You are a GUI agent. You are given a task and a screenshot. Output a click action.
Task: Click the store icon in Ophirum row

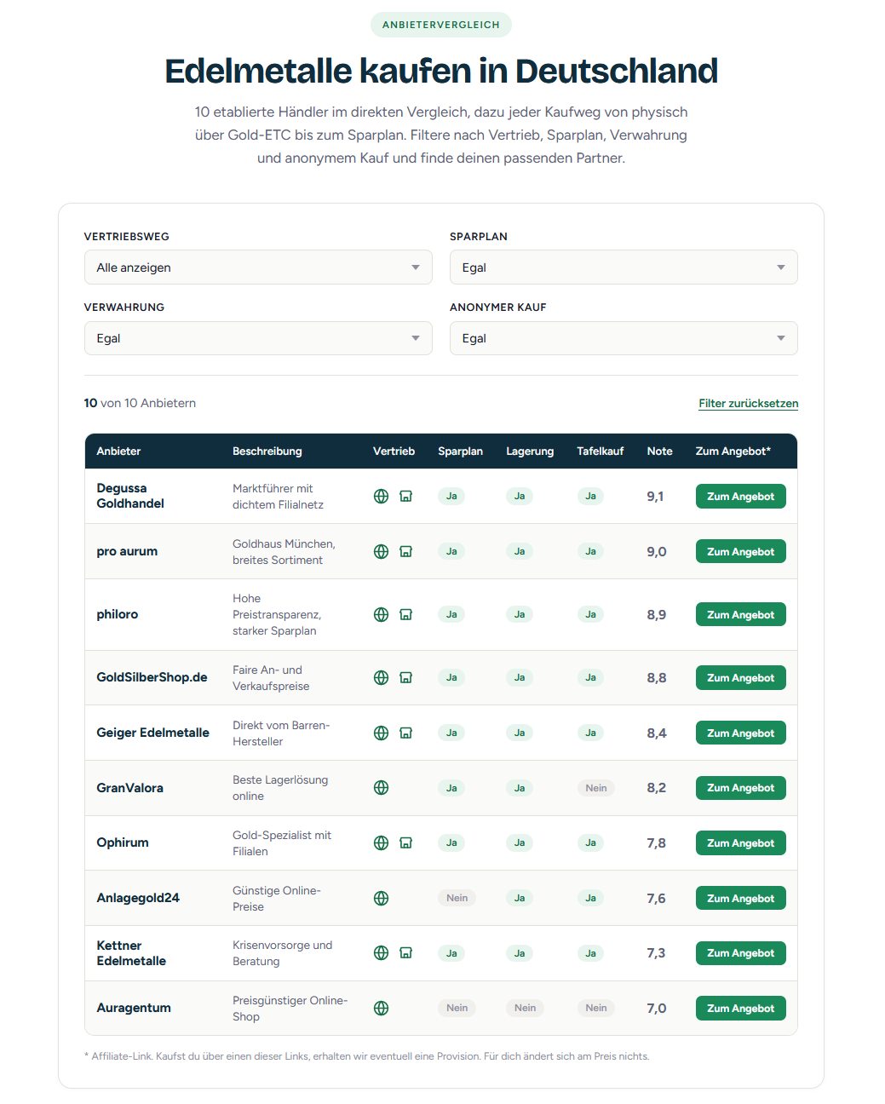point(406,842)
